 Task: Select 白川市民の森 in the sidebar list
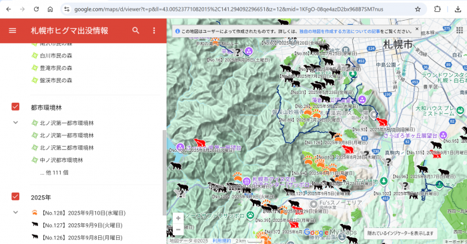[x=56, y=55]
